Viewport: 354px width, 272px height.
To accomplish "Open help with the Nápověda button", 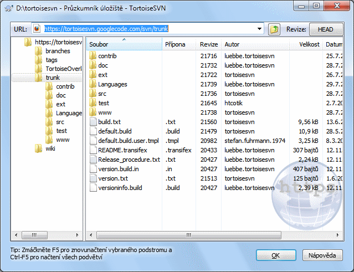I will click(x=322, y=255).
